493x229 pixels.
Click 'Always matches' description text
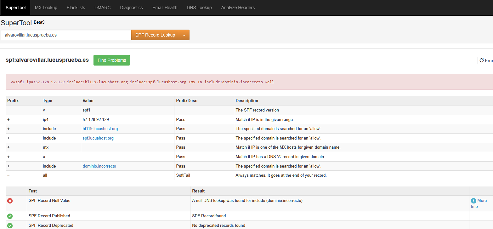coord(281,175)
